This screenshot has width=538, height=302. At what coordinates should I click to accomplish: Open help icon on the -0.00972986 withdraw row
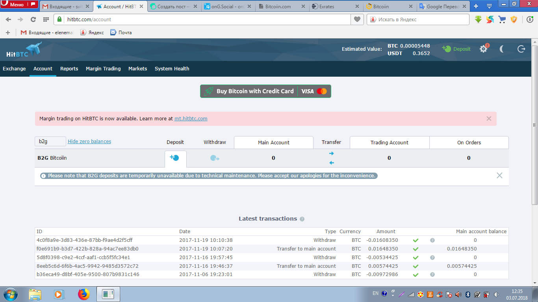(432, 274)
